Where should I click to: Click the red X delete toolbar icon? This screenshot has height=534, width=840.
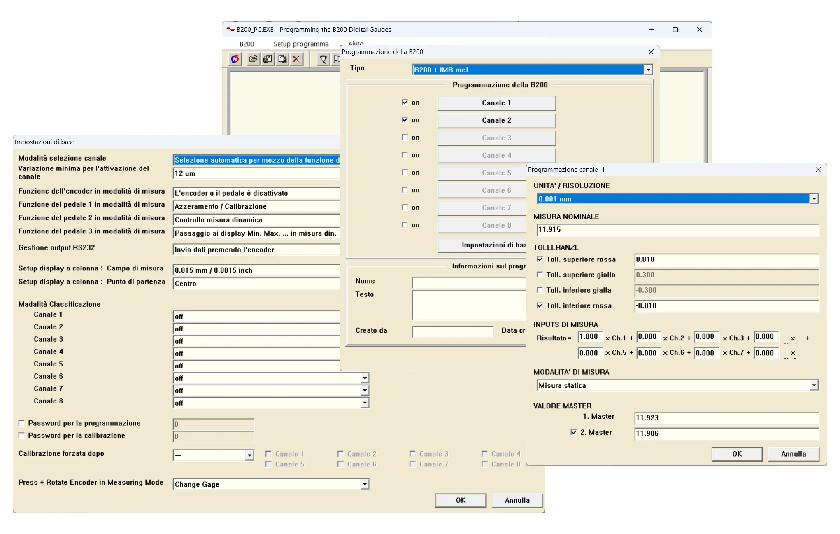point(296,59)
